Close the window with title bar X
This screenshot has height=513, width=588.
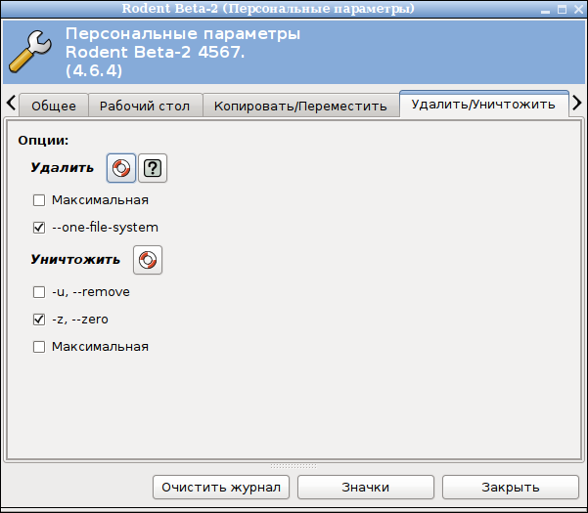coord(578,10)
